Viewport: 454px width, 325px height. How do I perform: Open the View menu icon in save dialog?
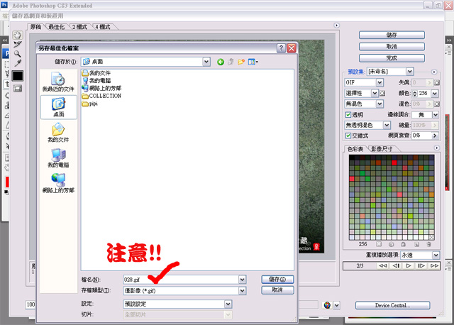pyautogui.click(x=253, y=62)
